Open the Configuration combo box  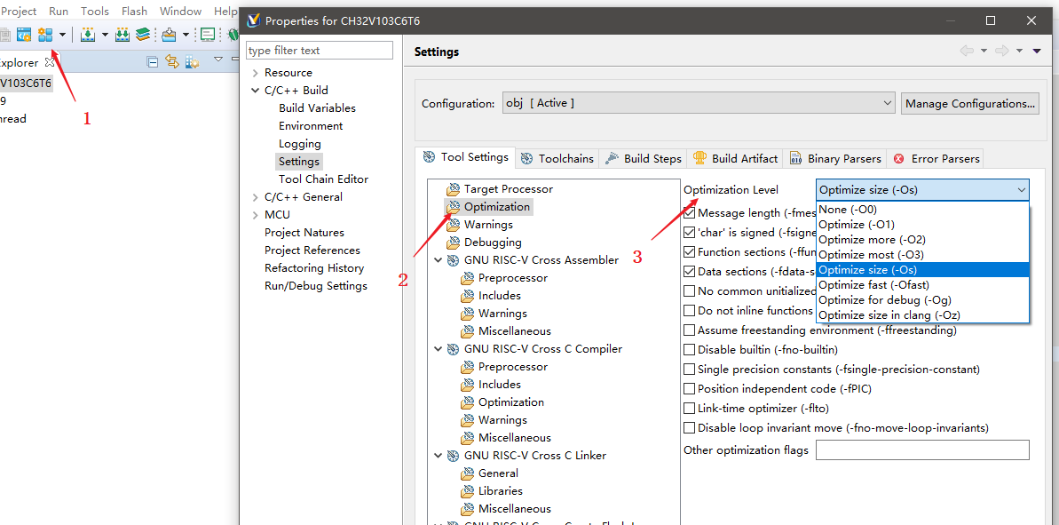point(699,104)
